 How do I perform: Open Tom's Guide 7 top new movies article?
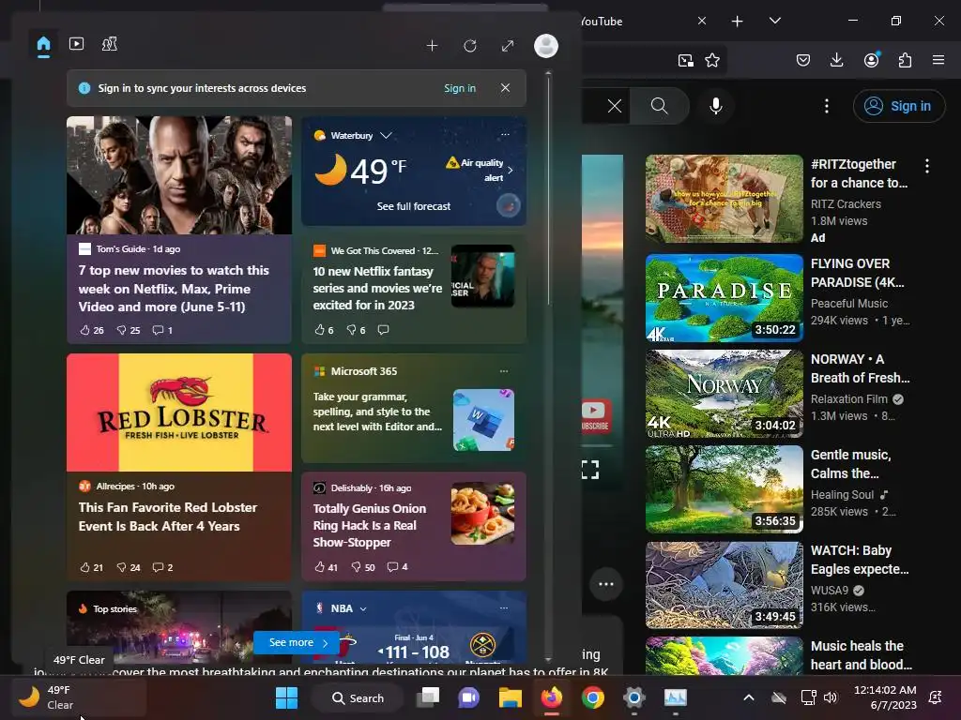coord(174,289)
